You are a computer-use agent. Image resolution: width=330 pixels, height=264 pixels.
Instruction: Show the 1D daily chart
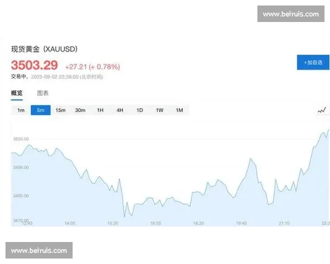140,111
